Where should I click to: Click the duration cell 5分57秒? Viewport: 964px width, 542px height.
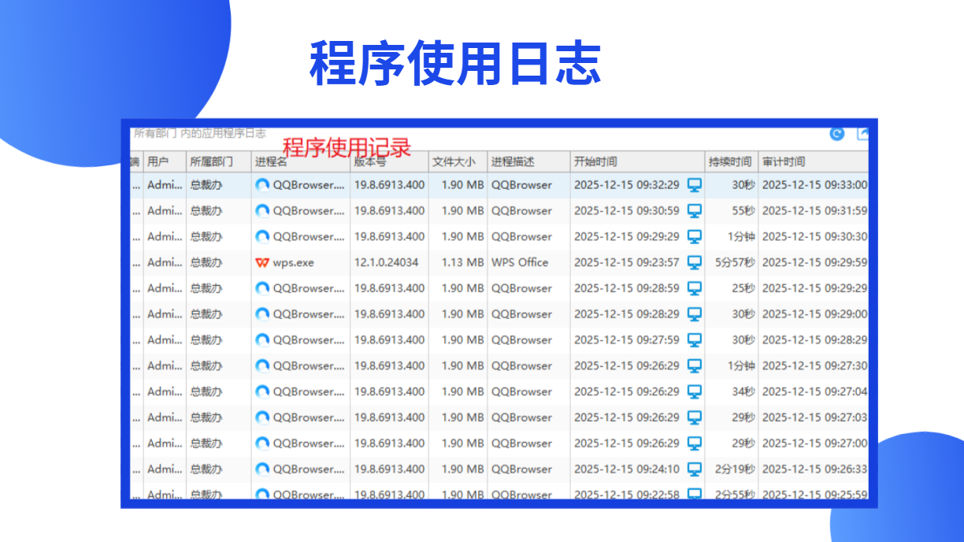736,262
